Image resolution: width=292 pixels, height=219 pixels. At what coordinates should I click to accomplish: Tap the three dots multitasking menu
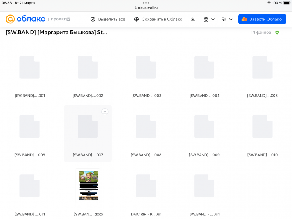pyautogui.click(x=146, y=3)
